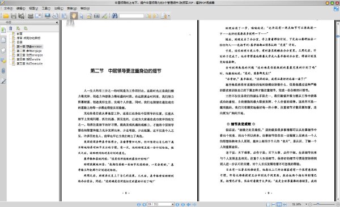Delete bookmark using the trash icon
This screenshot has width=340, height=207.
pos(11,28)
